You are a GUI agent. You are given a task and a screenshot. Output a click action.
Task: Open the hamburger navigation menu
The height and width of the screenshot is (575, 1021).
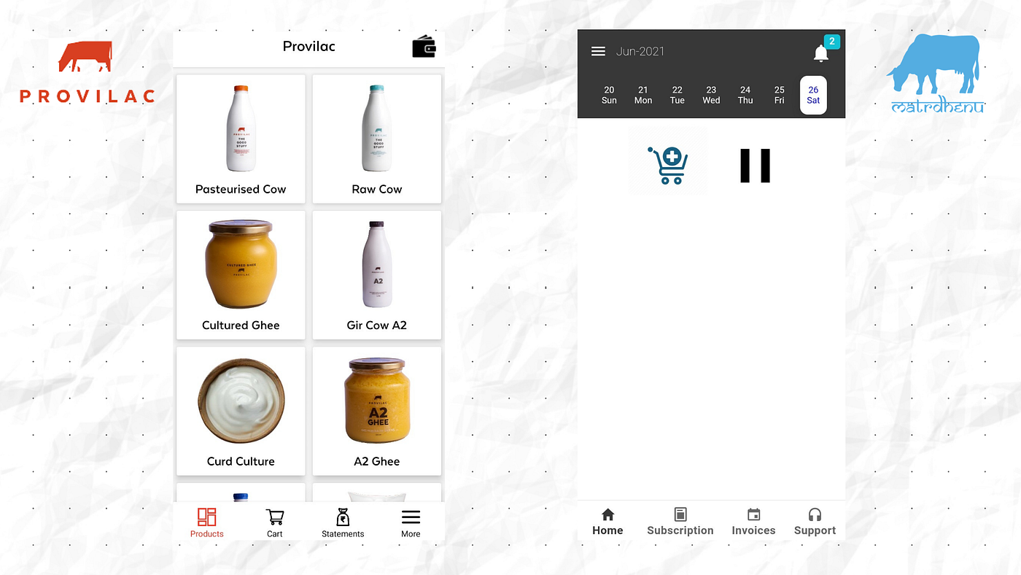[x=598, y=51]
